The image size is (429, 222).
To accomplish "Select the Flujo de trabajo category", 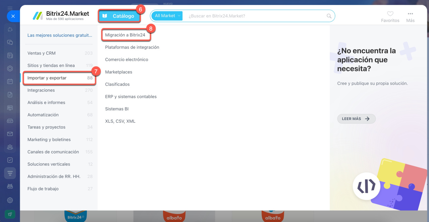I will coord(60,189).
